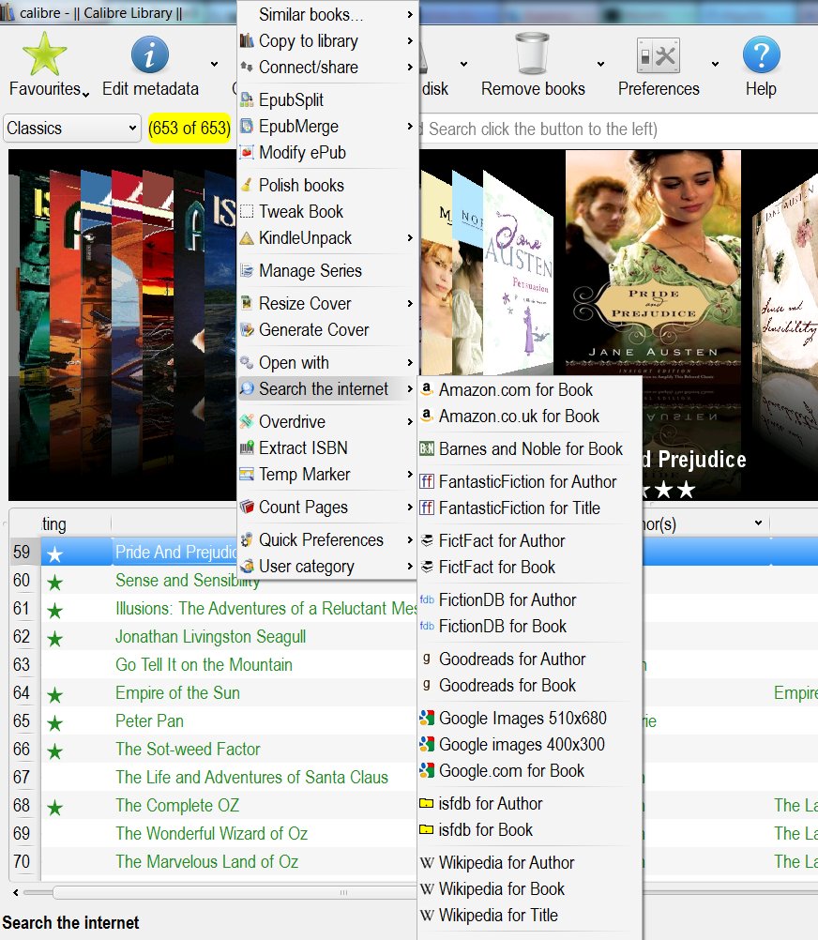The width and height of the screenshot is (818, 940).
Task: Select book row Sense and Sensibility
Action: 187,581
